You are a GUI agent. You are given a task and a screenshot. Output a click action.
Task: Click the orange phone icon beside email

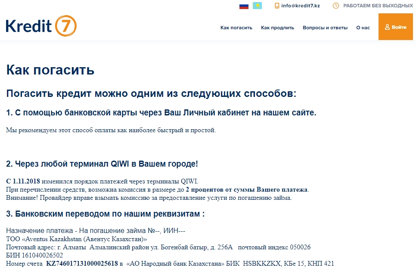(x=277, y=6)
